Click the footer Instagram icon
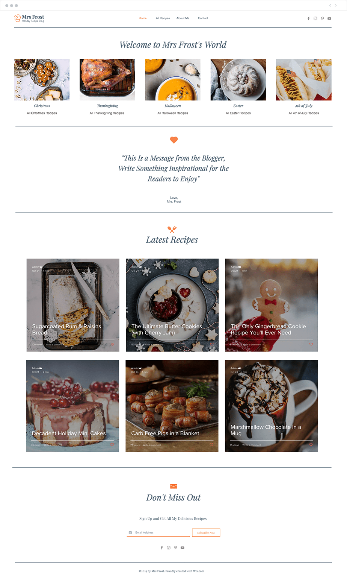 [x=169, y=548]
